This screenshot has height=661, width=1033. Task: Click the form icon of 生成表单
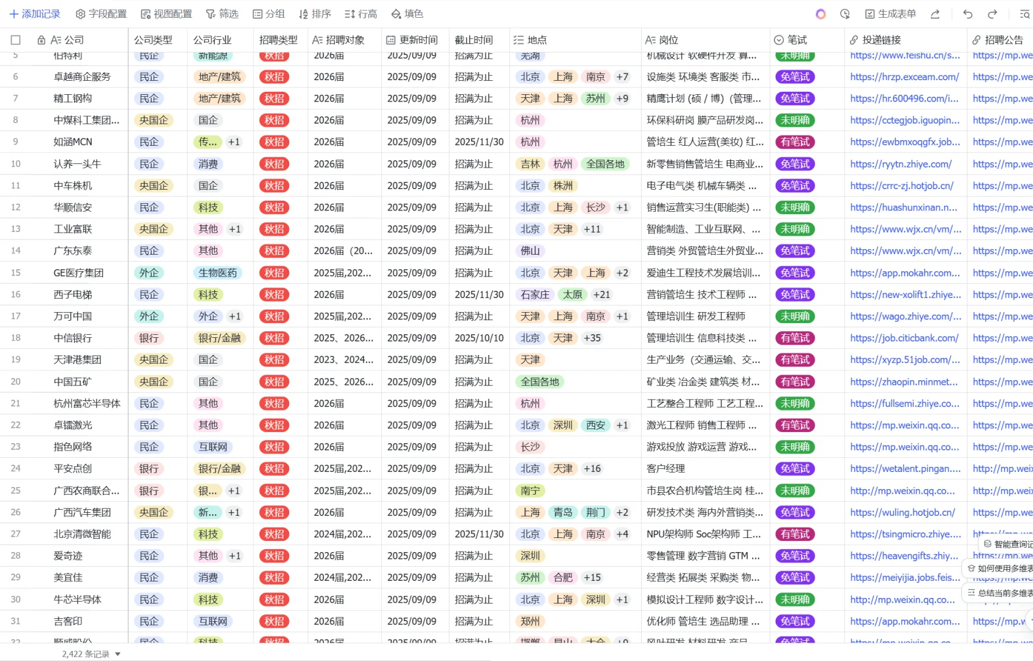[x=870, y=14]
